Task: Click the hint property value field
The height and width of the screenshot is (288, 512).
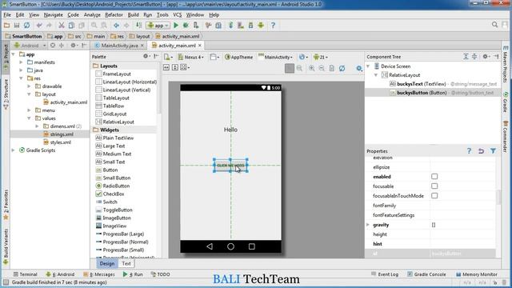Action: (x=462, y=244)
